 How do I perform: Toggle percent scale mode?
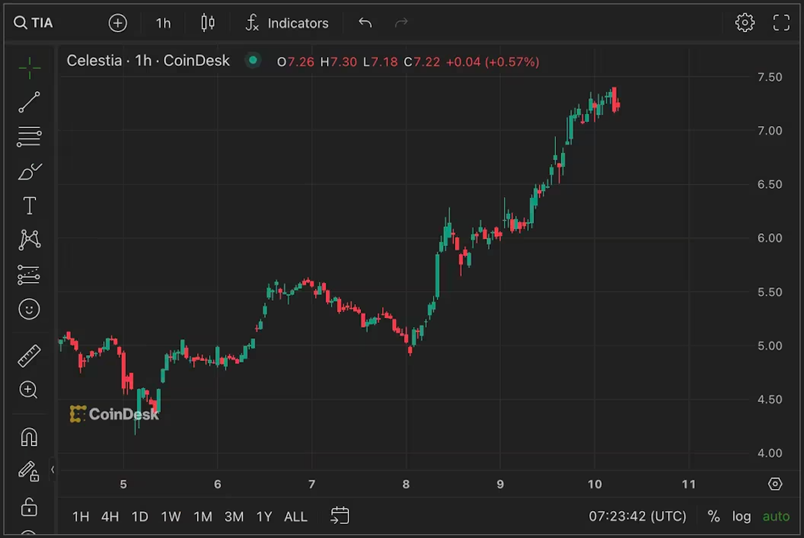point(714,517)
